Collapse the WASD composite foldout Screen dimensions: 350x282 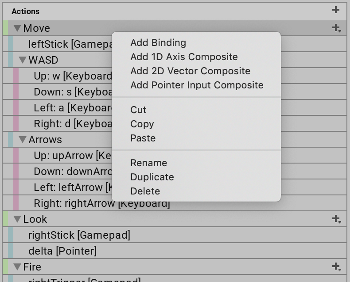coord(23,60)
